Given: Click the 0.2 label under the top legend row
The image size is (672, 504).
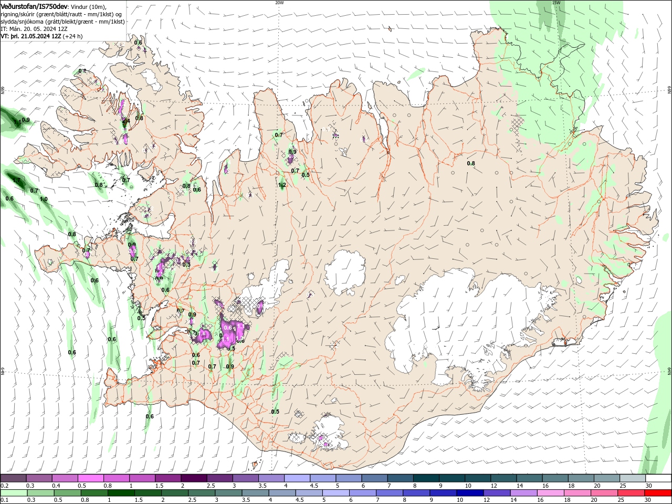Looking at the screenshot, I should (5, 486).
